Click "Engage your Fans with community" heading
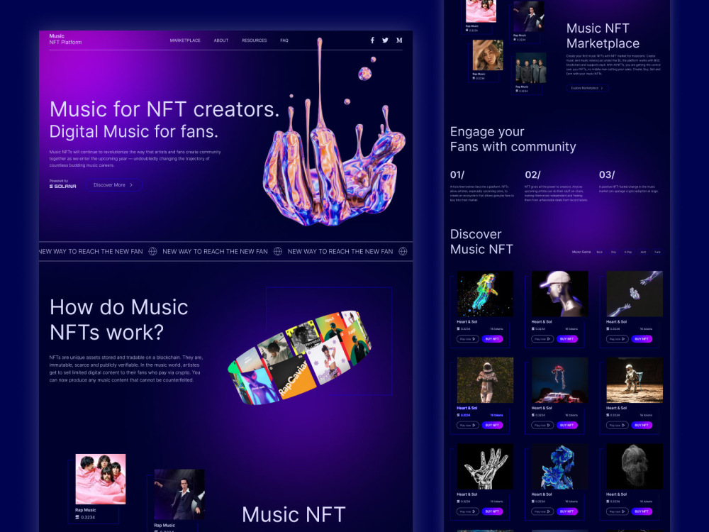The width and height of the screenshot is (709, 532). pos(513,139)
